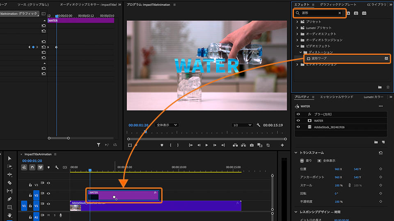The height and width of the screenshot is (221, 394).
Task: Click the trash icon in Effects panel
Action: click(x=388, y=87)
